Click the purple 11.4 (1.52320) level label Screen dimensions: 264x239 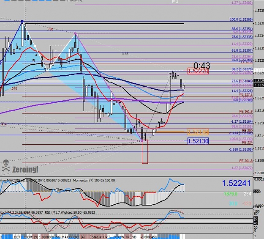point(242,44)
